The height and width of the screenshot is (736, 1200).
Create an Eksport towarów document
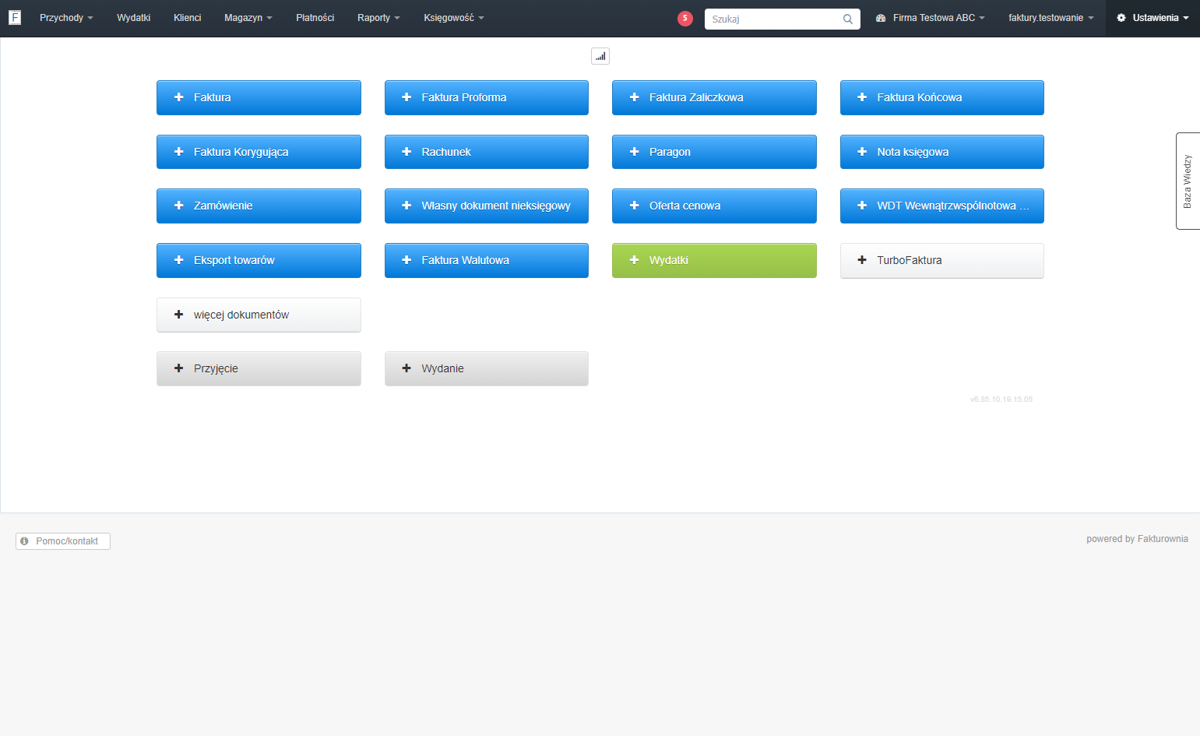pos(259,260)
